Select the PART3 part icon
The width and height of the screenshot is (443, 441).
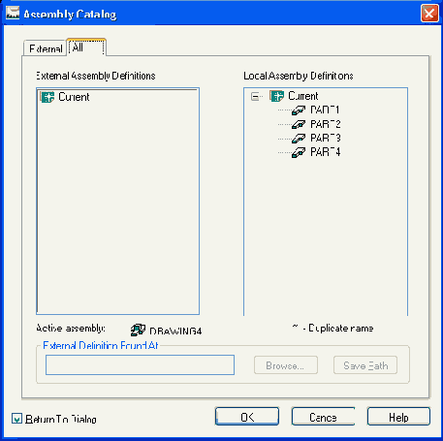pos(299,139)
